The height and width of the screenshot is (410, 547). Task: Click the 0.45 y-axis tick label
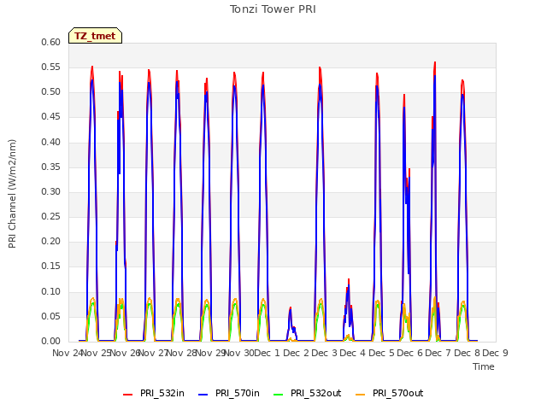coord(51,117)
